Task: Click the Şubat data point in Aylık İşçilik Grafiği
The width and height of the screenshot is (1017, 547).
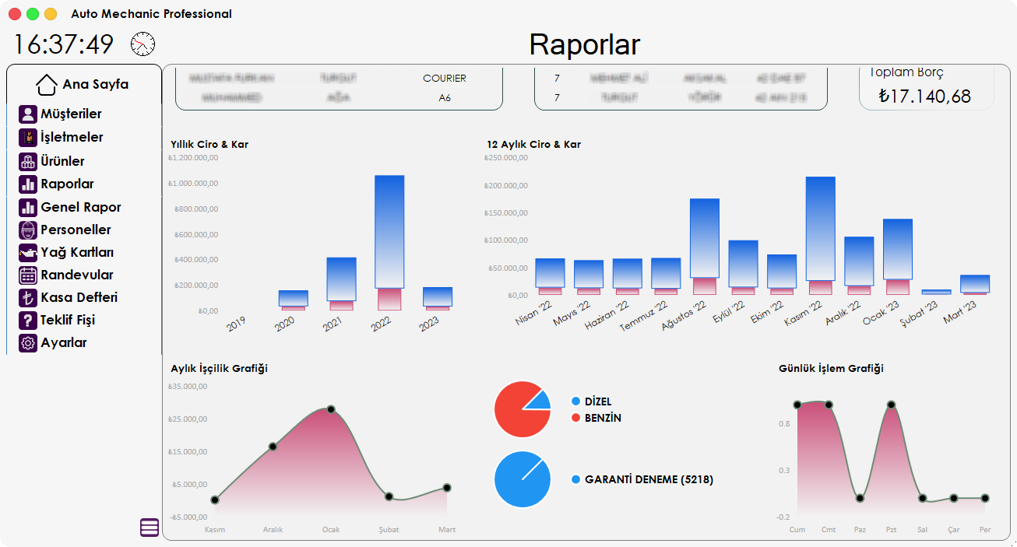Action: (x=389, y=496)
